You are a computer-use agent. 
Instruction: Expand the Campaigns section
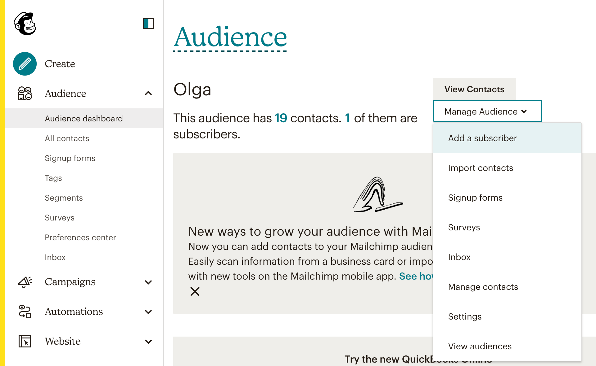(149, 282)
